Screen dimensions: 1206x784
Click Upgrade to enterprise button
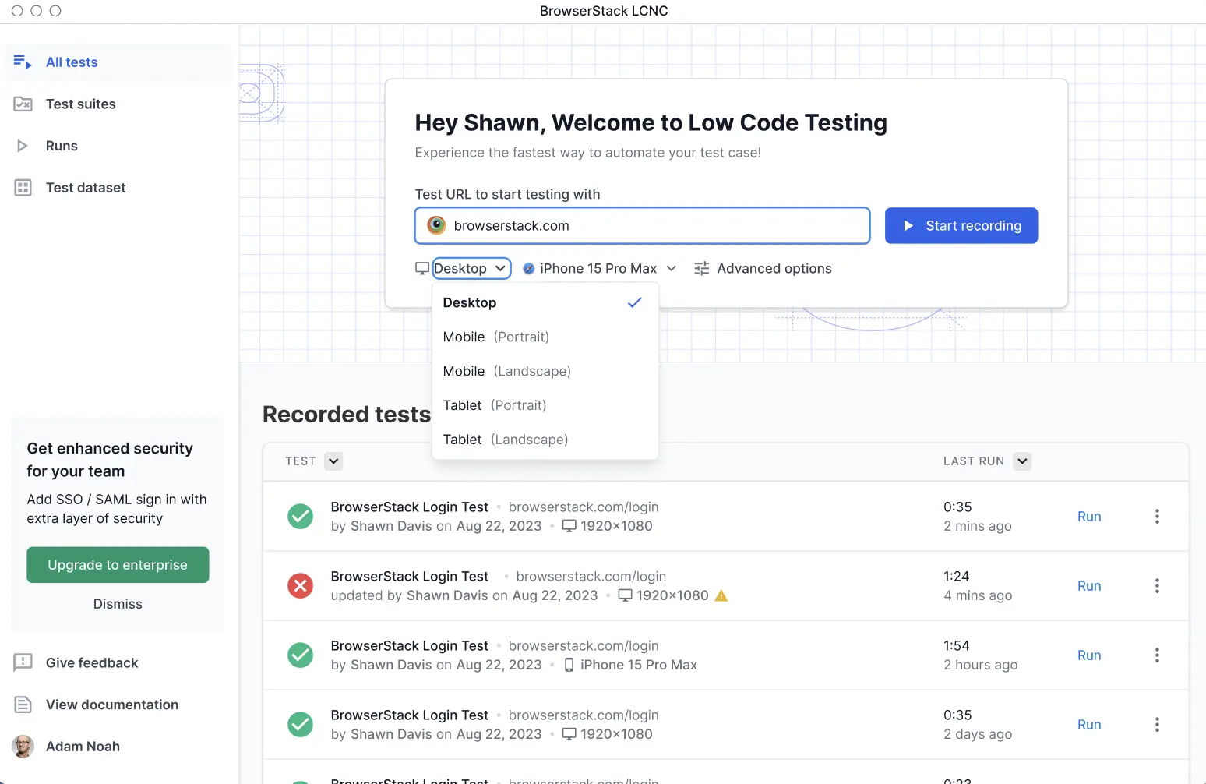tap(118, 565)
